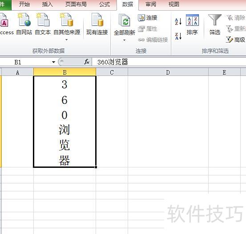The width and height of the screenshot is (246, 234).
Task: Open the green 文件 (File) tab
Action: (5, 5)
